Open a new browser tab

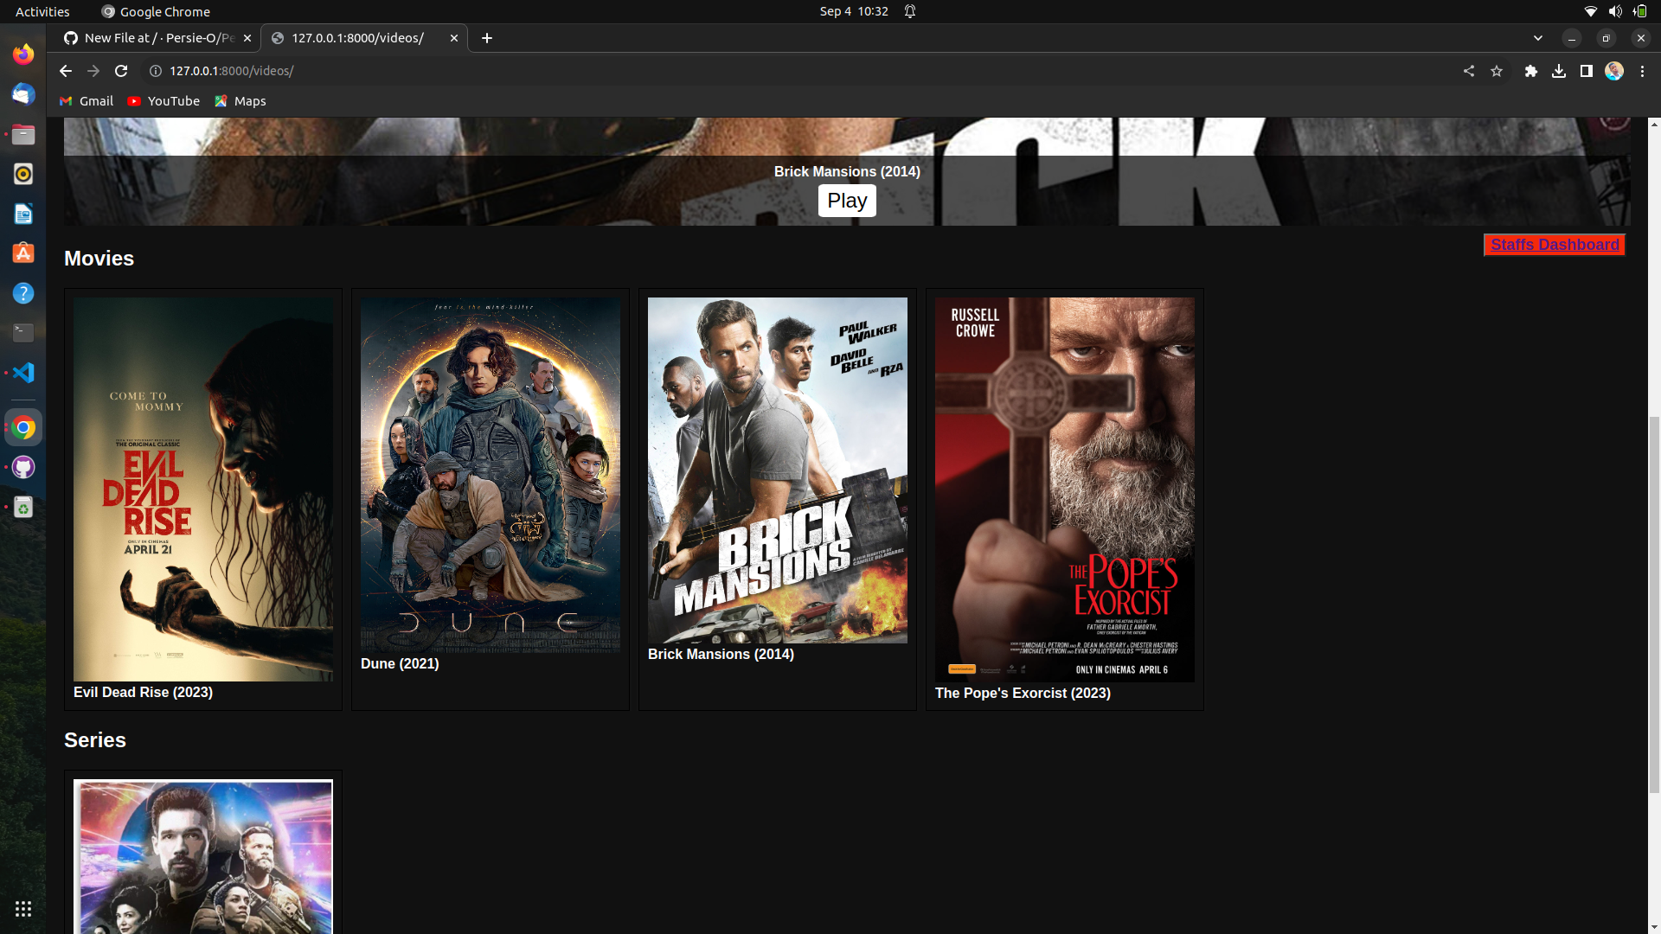[x=487, y=38]
